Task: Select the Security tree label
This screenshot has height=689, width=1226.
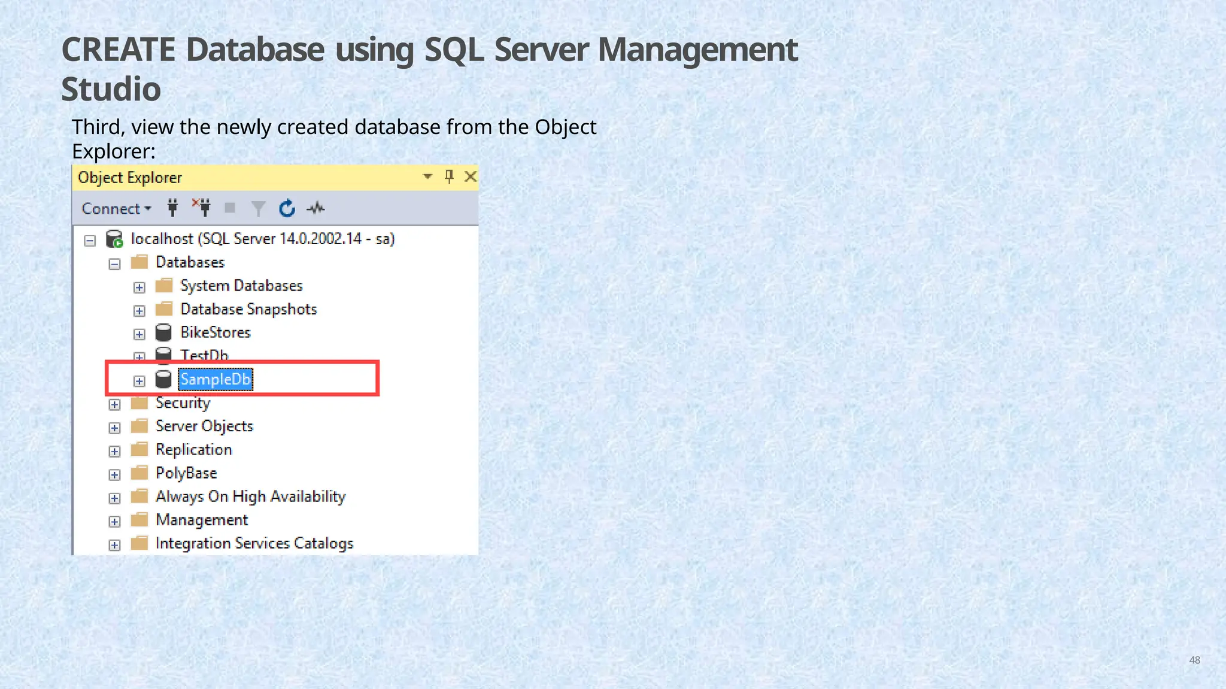Action: pyautogui.click(x=183, y=403)
